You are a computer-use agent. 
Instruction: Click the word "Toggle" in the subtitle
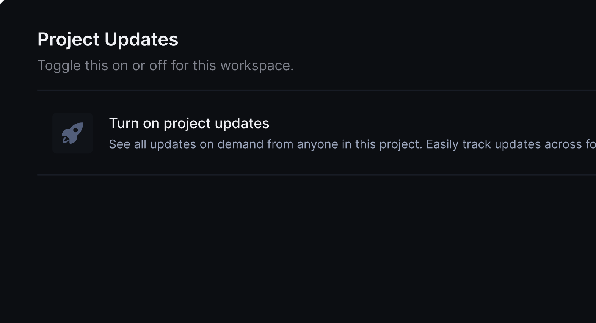point(59,66)
